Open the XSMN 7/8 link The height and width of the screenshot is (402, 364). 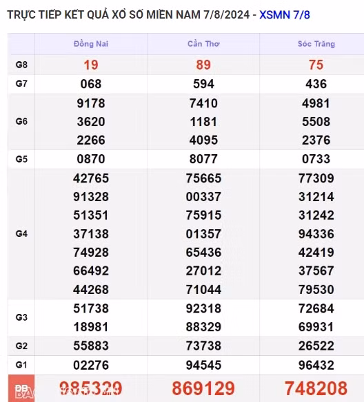(x=285, y=15)
